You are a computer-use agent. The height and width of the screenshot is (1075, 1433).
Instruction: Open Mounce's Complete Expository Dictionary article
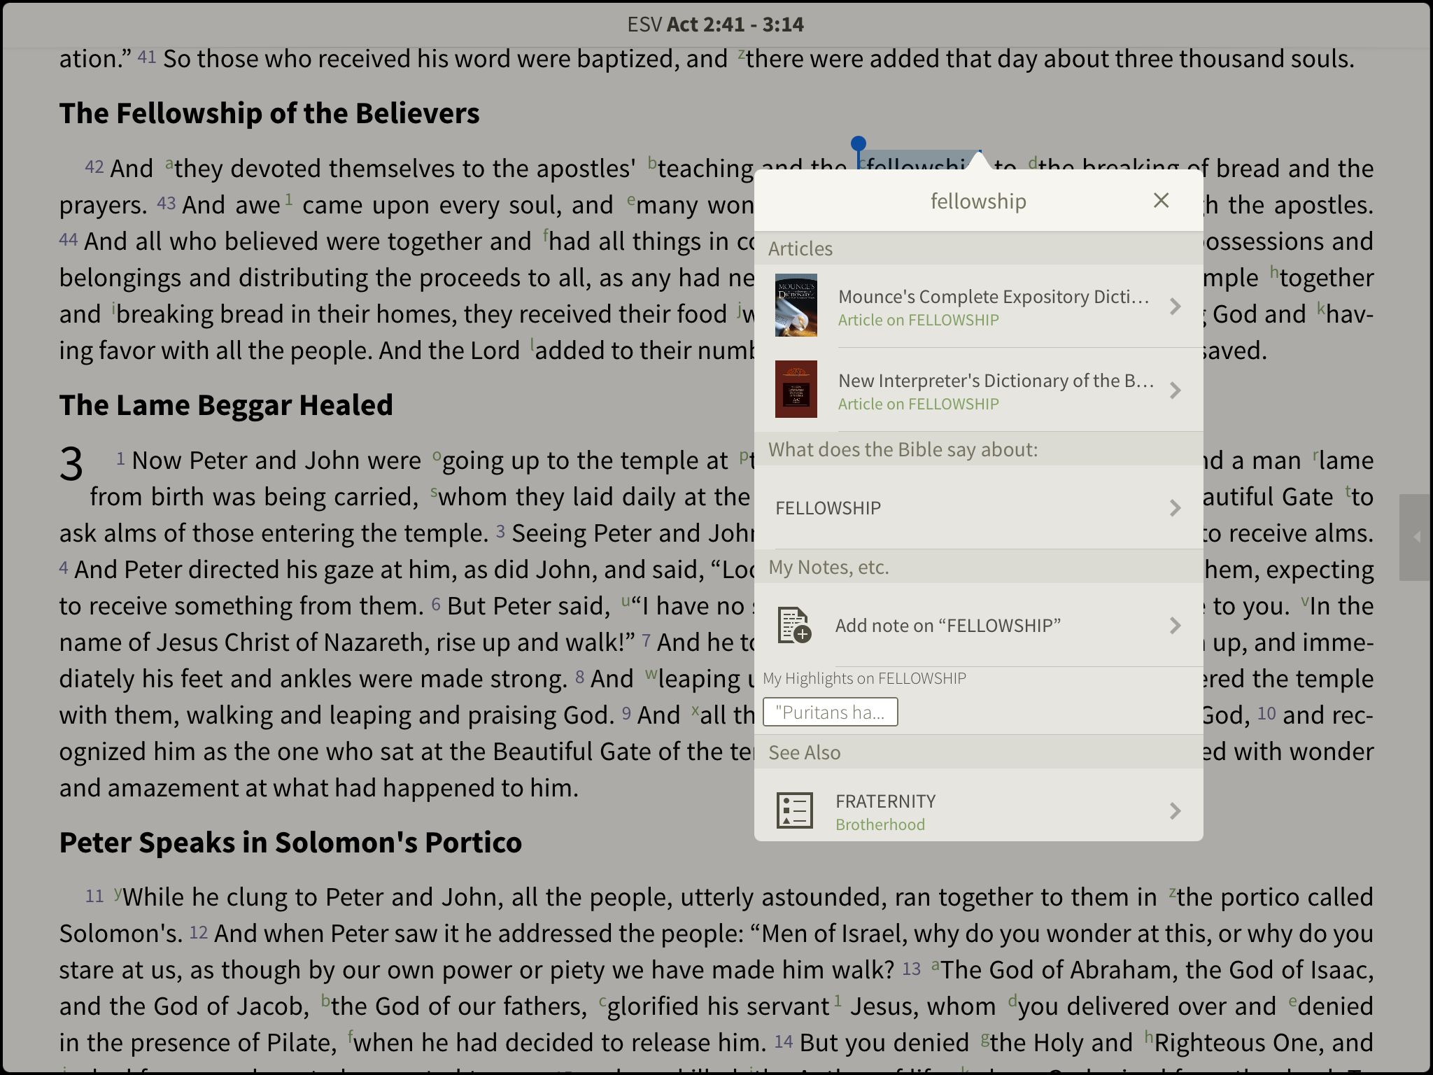coord(978,306)
